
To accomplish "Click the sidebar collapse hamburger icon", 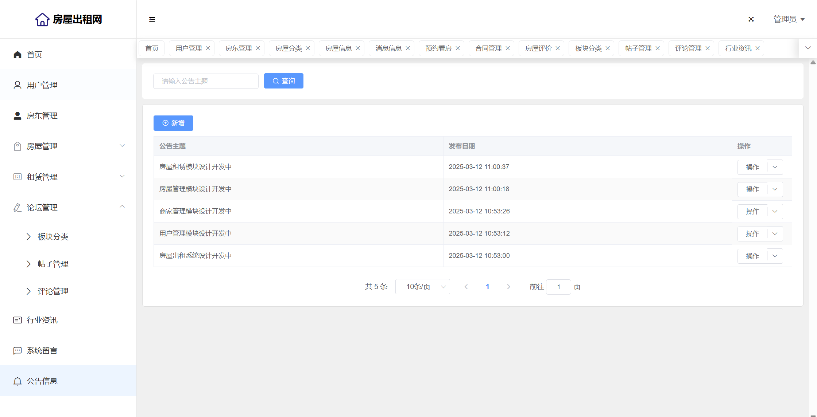I will [152, 19].
